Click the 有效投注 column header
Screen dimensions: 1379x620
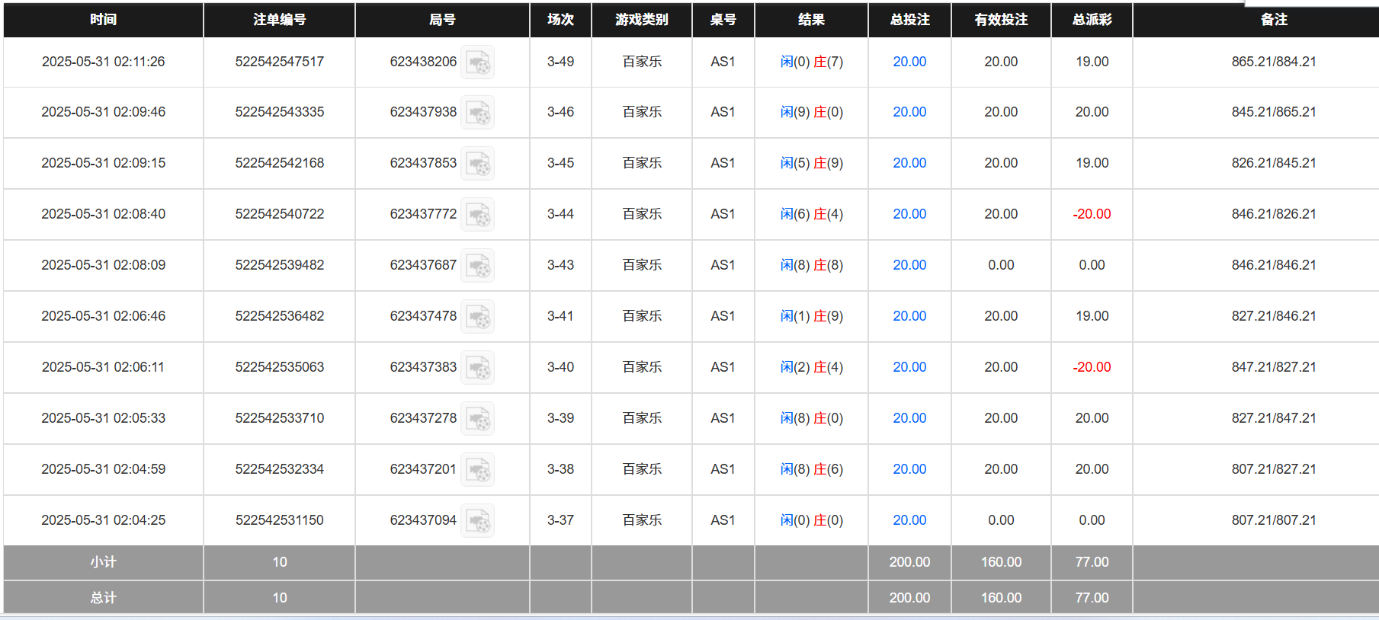tap(1001, 20)
